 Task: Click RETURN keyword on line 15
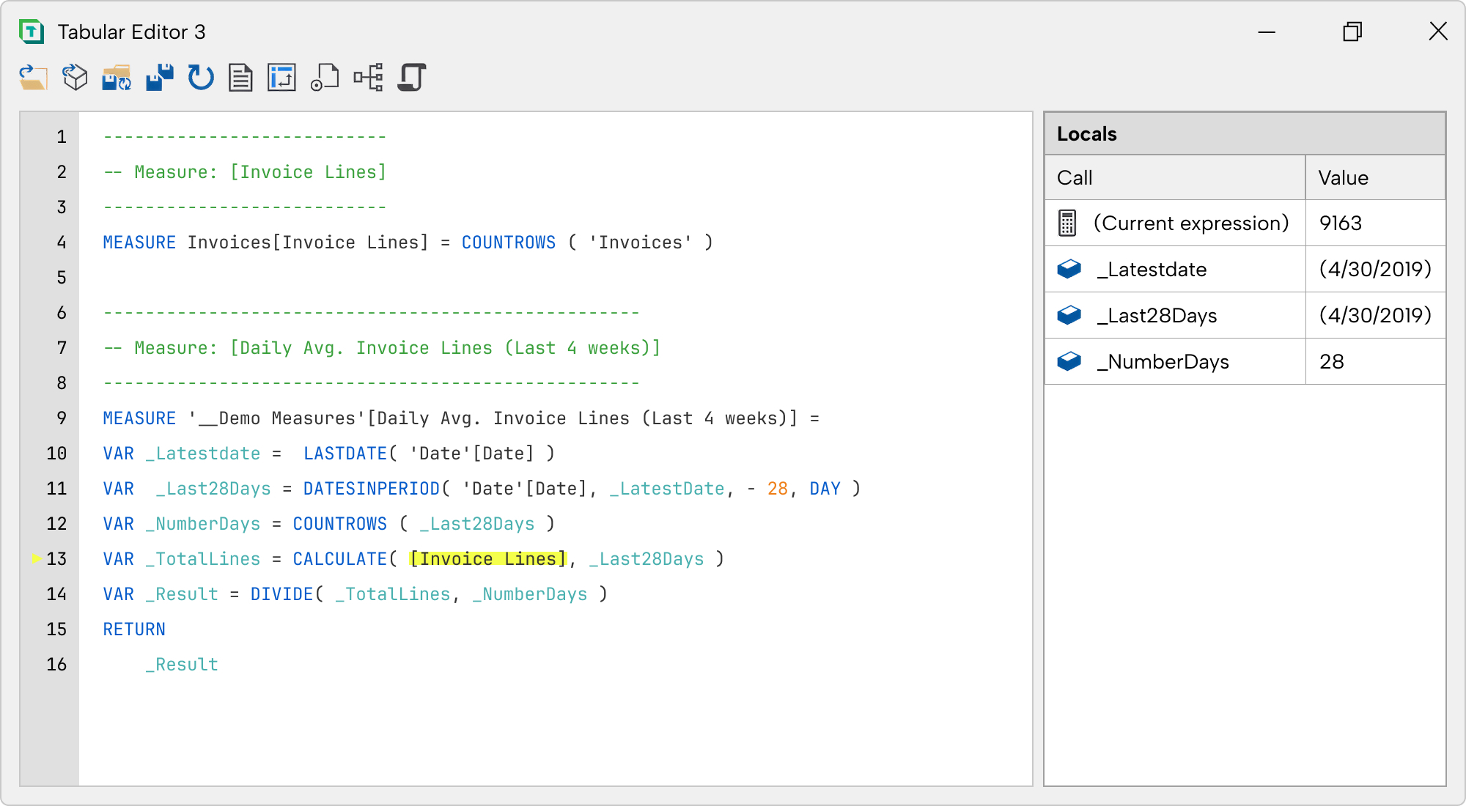(x=134, y=629)
